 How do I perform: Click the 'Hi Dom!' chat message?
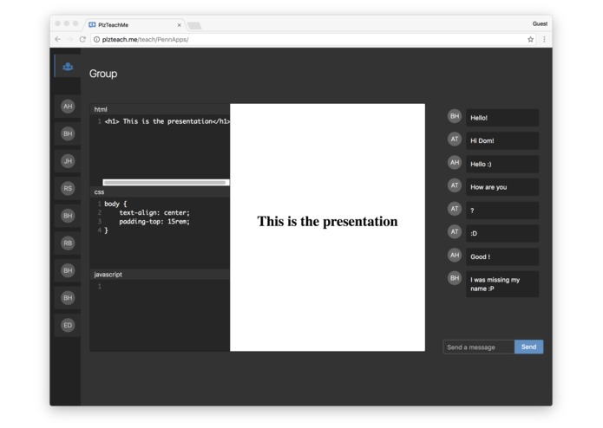point(502,141)
